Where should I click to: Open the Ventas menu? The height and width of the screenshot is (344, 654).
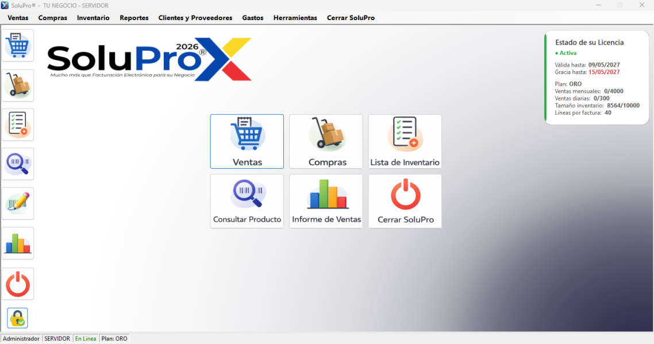(18, 18)
